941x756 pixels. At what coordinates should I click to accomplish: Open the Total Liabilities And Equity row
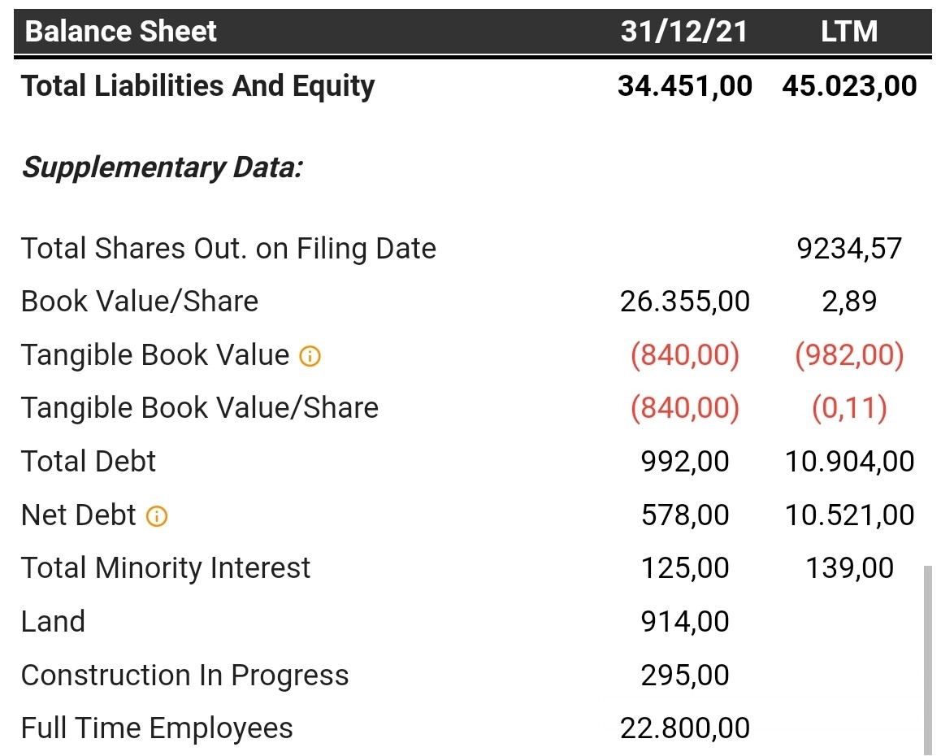click(x=470, y=86)
